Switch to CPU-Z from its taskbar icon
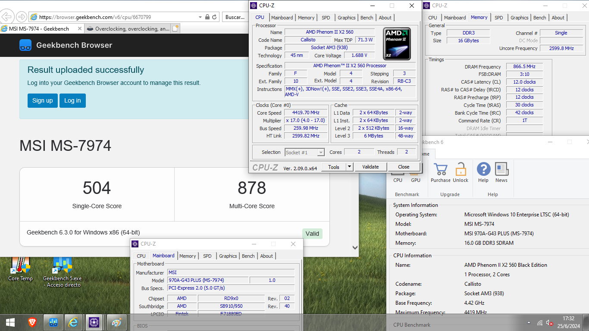 click(x=94, y=322)
